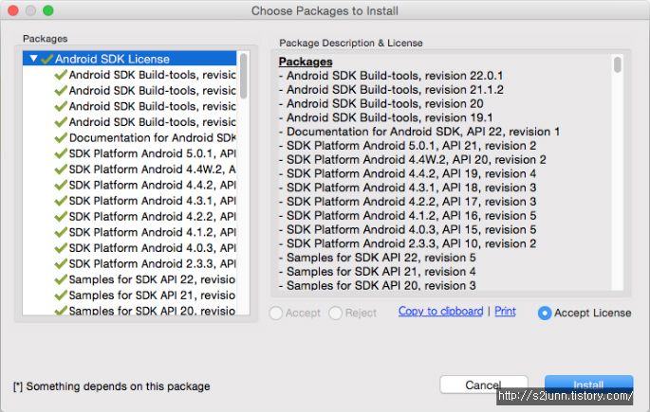Image resolution: width=650 pixels, height=412 pixels.
Task: Click description line Build-tools, revision 22.0.1
Action: click(x=391, y=76)
